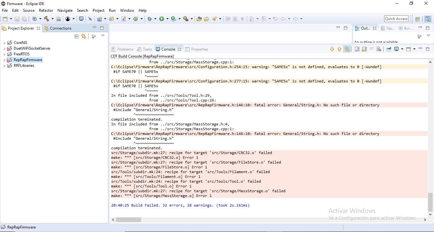Click Display Selected Console monitor icon
The height and width of the screenshot is (232, 434).
point(396,49)
